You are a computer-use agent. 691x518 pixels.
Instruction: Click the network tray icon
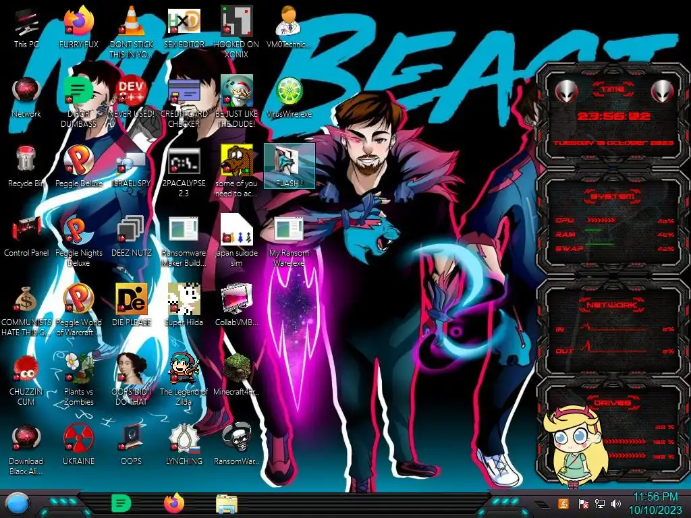599,504
